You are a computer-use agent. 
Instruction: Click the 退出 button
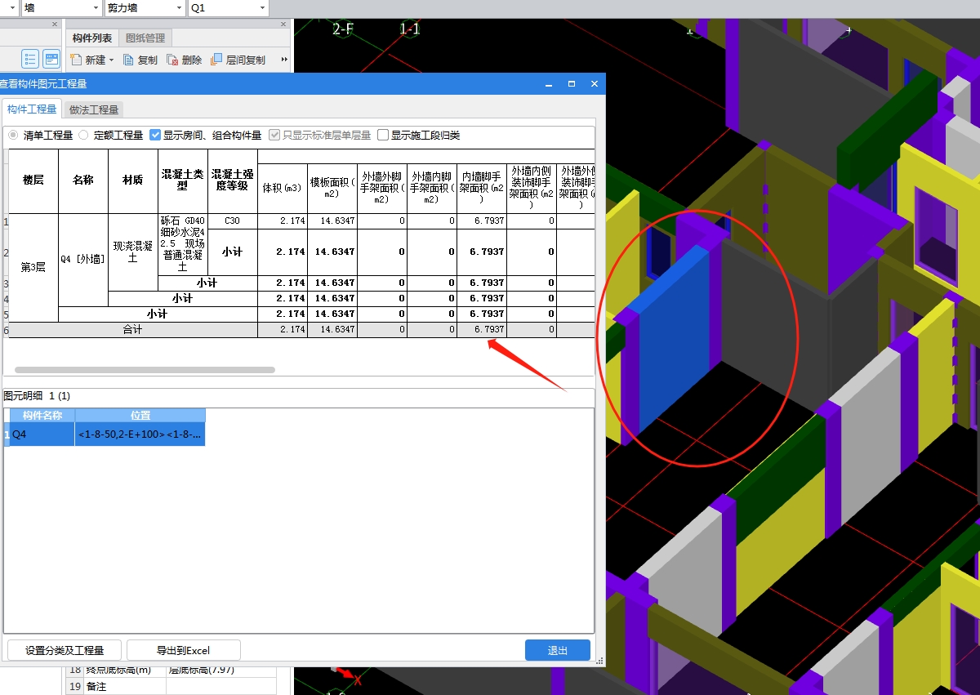coord(558,650)
